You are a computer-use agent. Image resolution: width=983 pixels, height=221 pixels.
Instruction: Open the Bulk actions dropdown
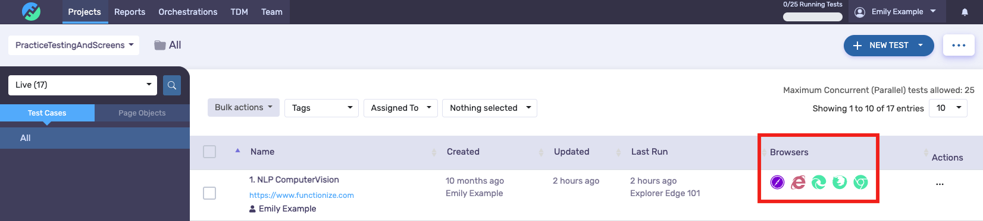(x=243, y=108)
